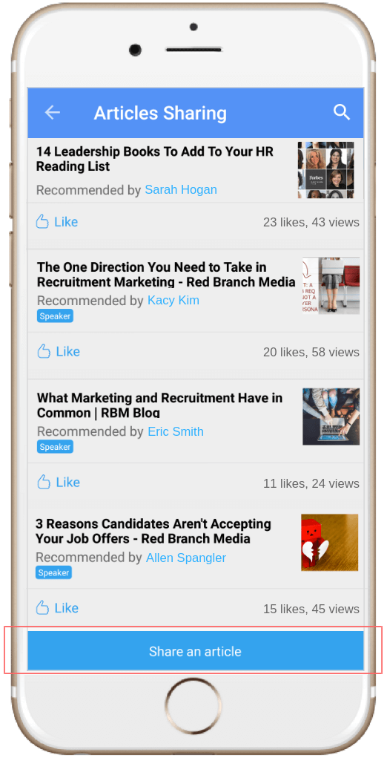Click the red chairs article thumbnail

[331, 285]
